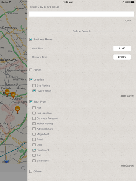
Task: Tap the leftmost orange fishing spot pin
Action: click(7, 93)
